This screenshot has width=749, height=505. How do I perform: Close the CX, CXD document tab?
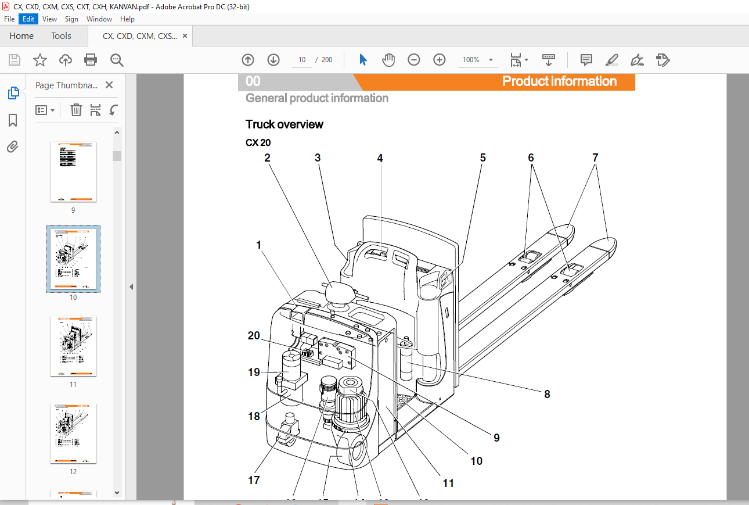coord(185,36)
